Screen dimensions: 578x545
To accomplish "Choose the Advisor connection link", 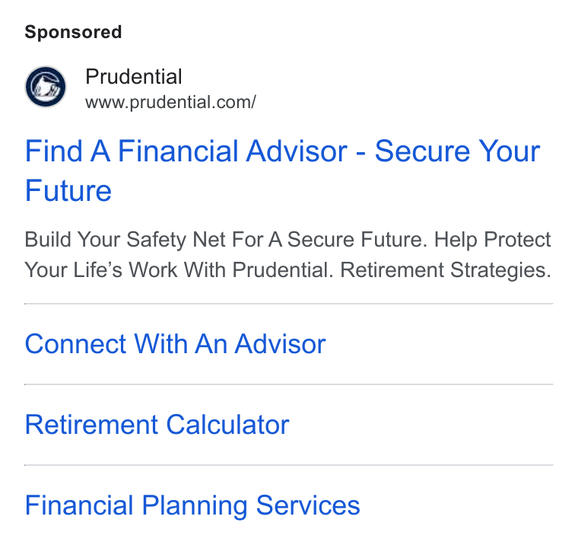I will 175,344.
